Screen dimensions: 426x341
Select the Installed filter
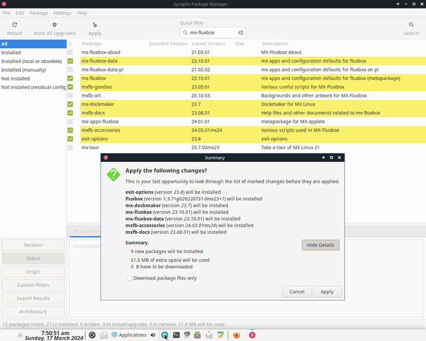pos(33,53)
